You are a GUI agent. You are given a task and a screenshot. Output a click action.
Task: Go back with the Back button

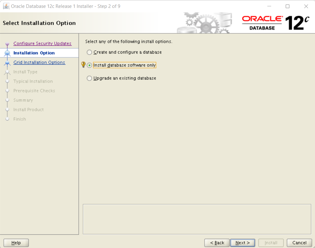point(217,243)
